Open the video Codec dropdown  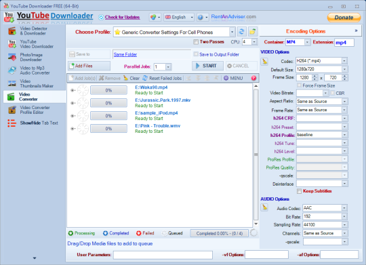coord(344,61)
